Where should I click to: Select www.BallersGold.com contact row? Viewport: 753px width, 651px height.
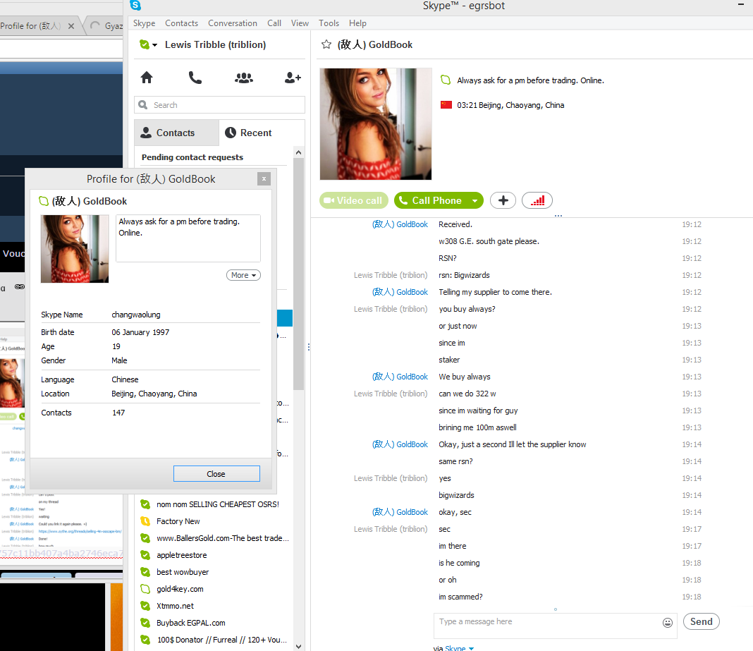[x=214, y=538]
